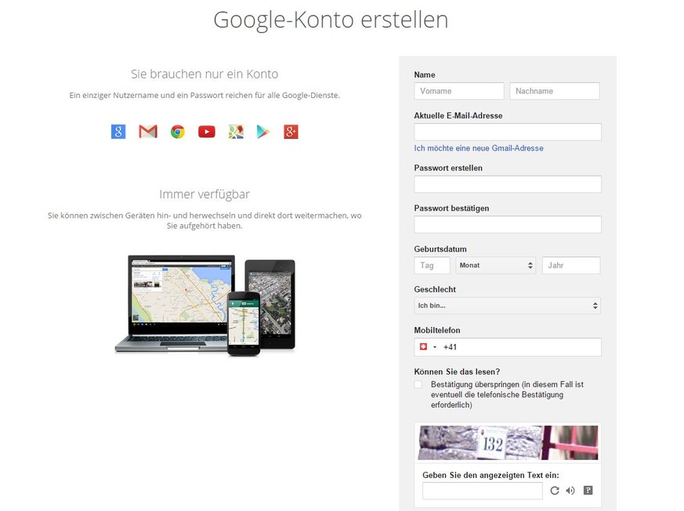Click the Google Maps icon
This screenshot has height=511, width=684.
(236, 132)
